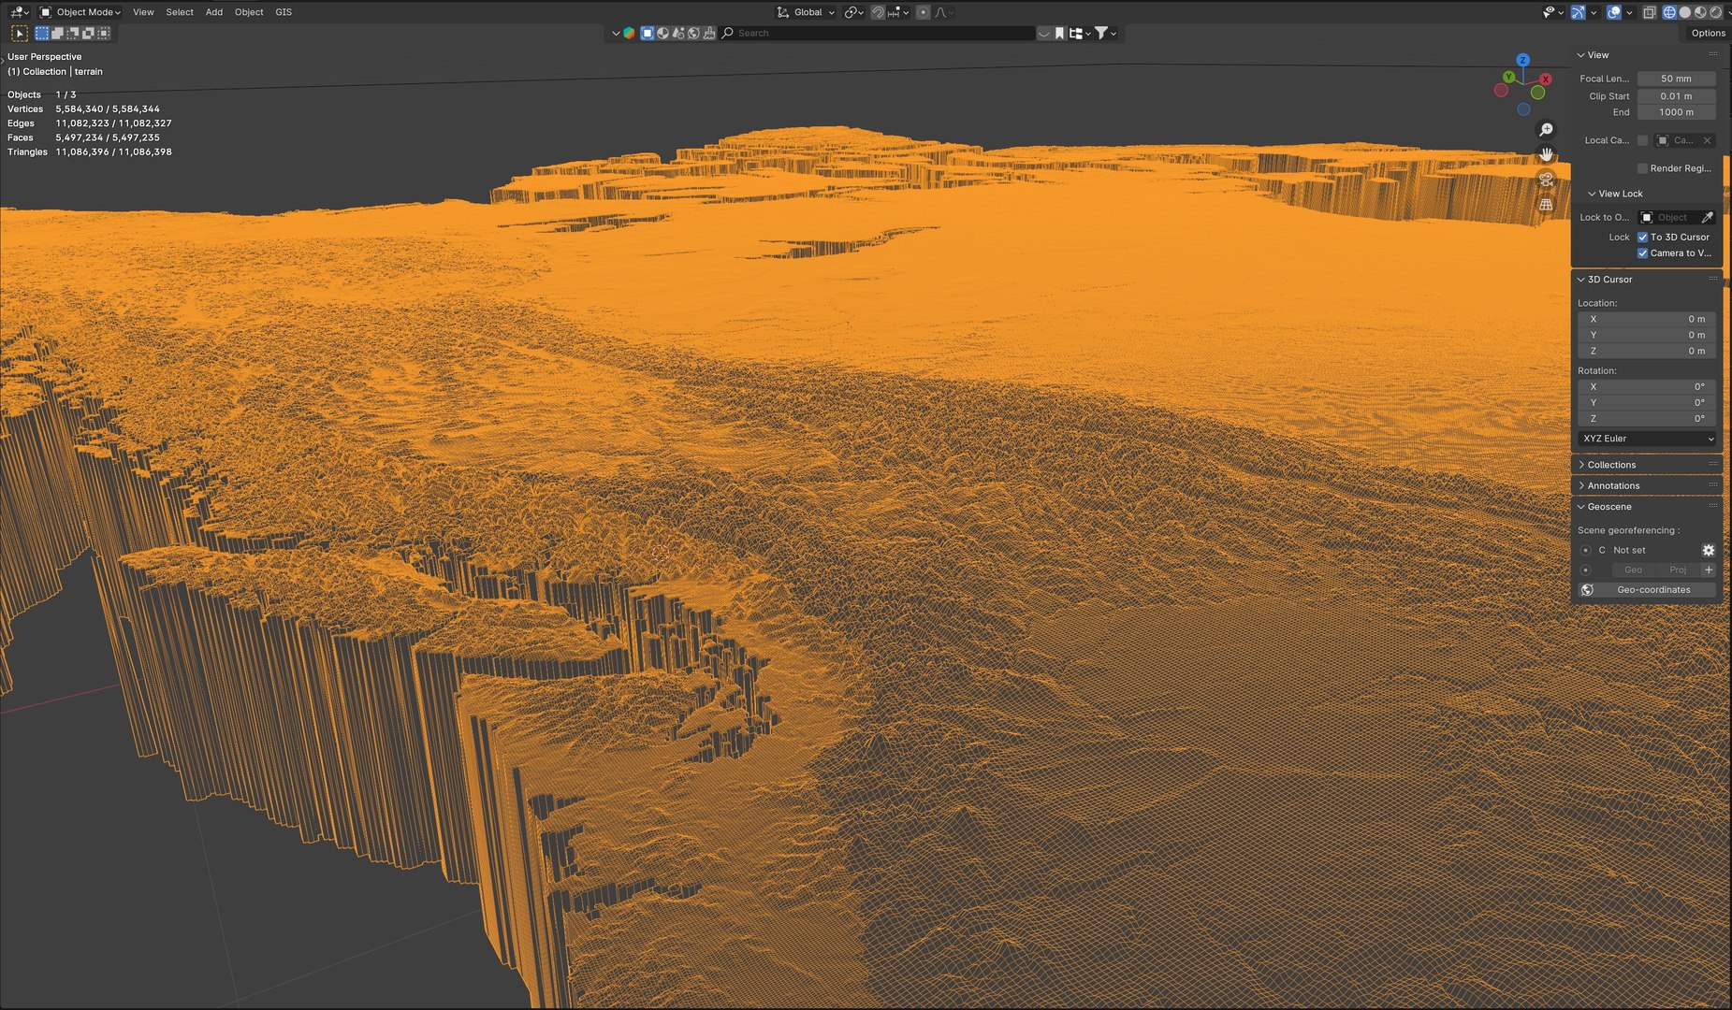Select the world globe filter icon
This screenshot has height=1010, width=1732.
(693, 33)
